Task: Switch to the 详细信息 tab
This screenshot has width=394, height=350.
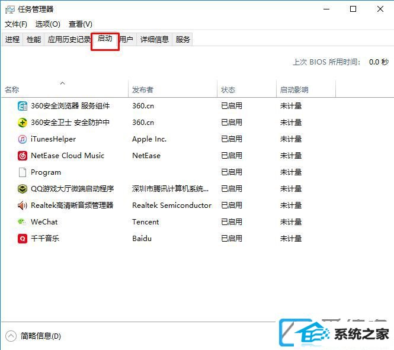Action: click(x=154, y=40)
